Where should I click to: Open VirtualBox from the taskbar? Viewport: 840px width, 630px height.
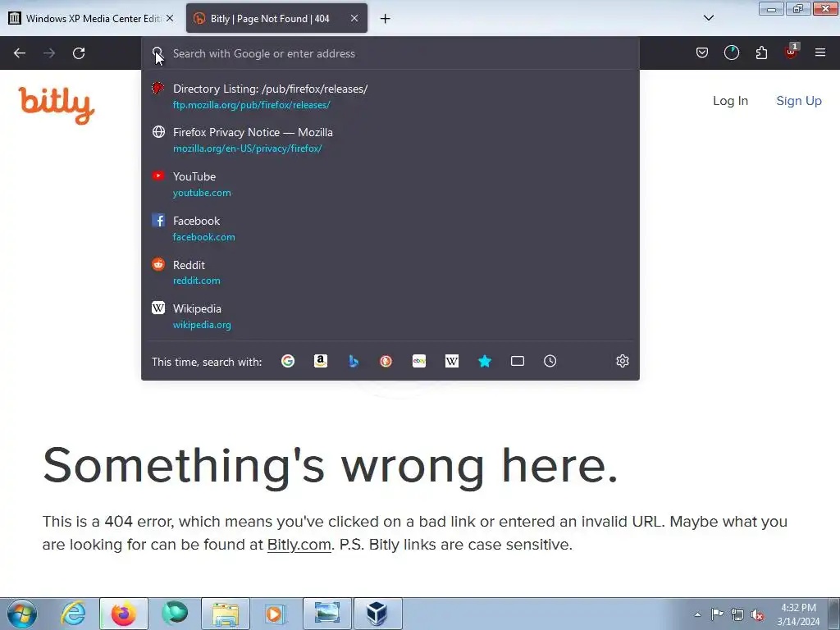(378, 614)
